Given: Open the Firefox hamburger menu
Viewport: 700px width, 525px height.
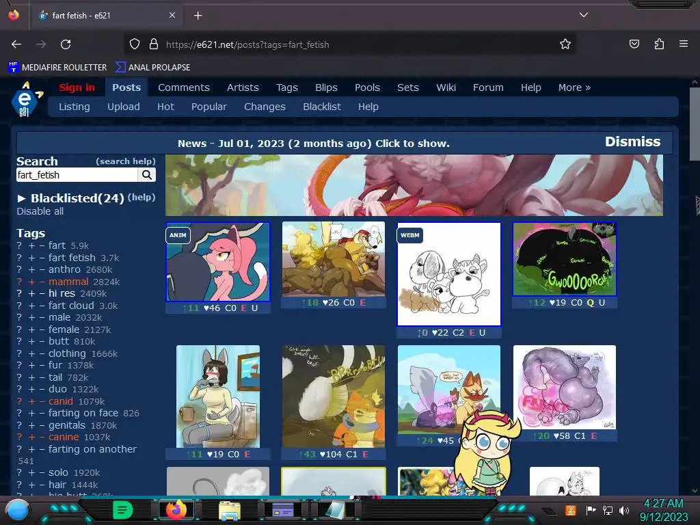Looking at the screenshot, I should pos(683,44).
